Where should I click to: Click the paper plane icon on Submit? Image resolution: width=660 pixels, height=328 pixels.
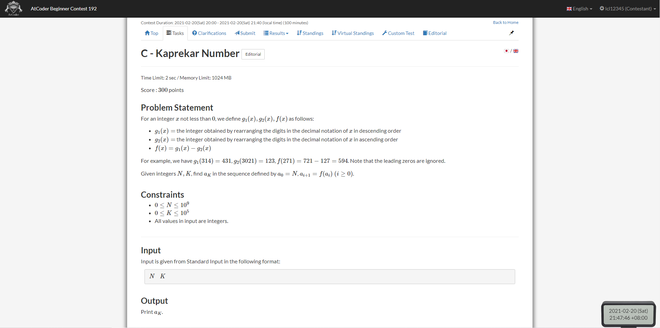[237, 33]
